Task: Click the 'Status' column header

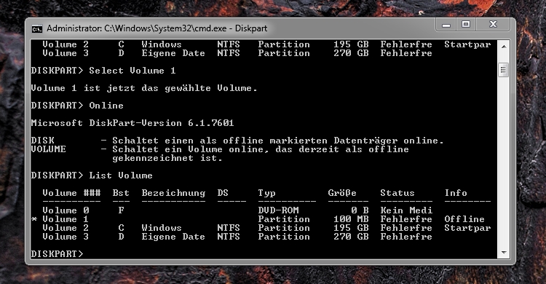Action: tap(397, 193)
